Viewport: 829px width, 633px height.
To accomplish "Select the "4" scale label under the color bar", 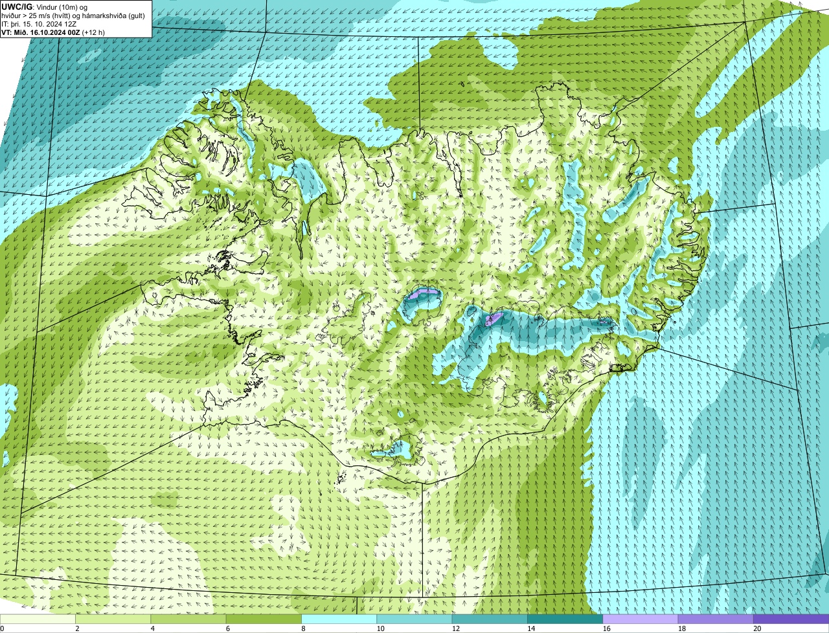I will pyautogui.click(x=153, y=628).
